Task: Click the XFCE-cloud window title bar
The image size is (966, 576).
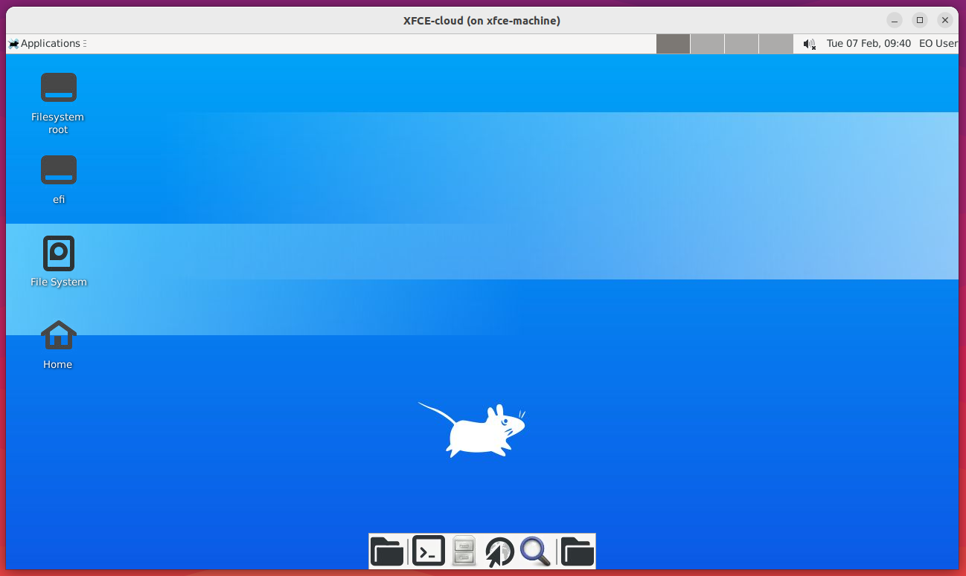Action: point(483,20)
